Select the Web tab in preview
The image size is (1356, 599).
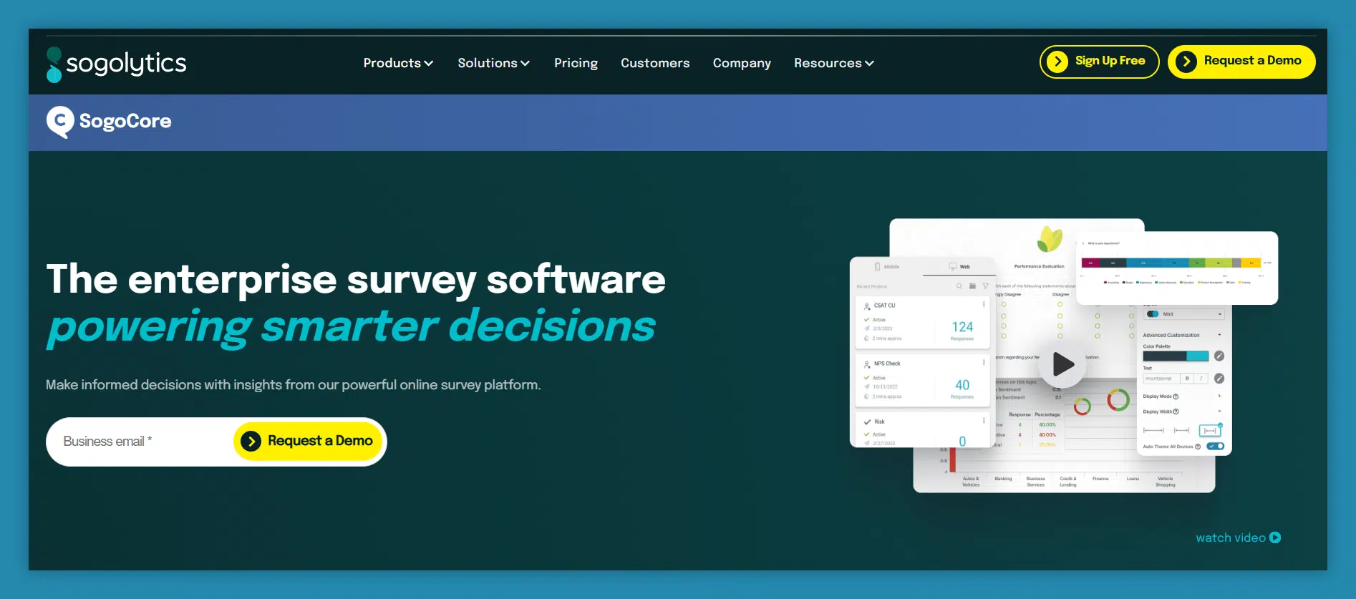(x=959, y=266)
